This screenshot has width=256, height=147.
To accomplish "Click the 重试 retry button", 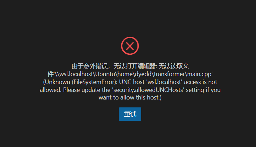I will [x=130, y=114].
